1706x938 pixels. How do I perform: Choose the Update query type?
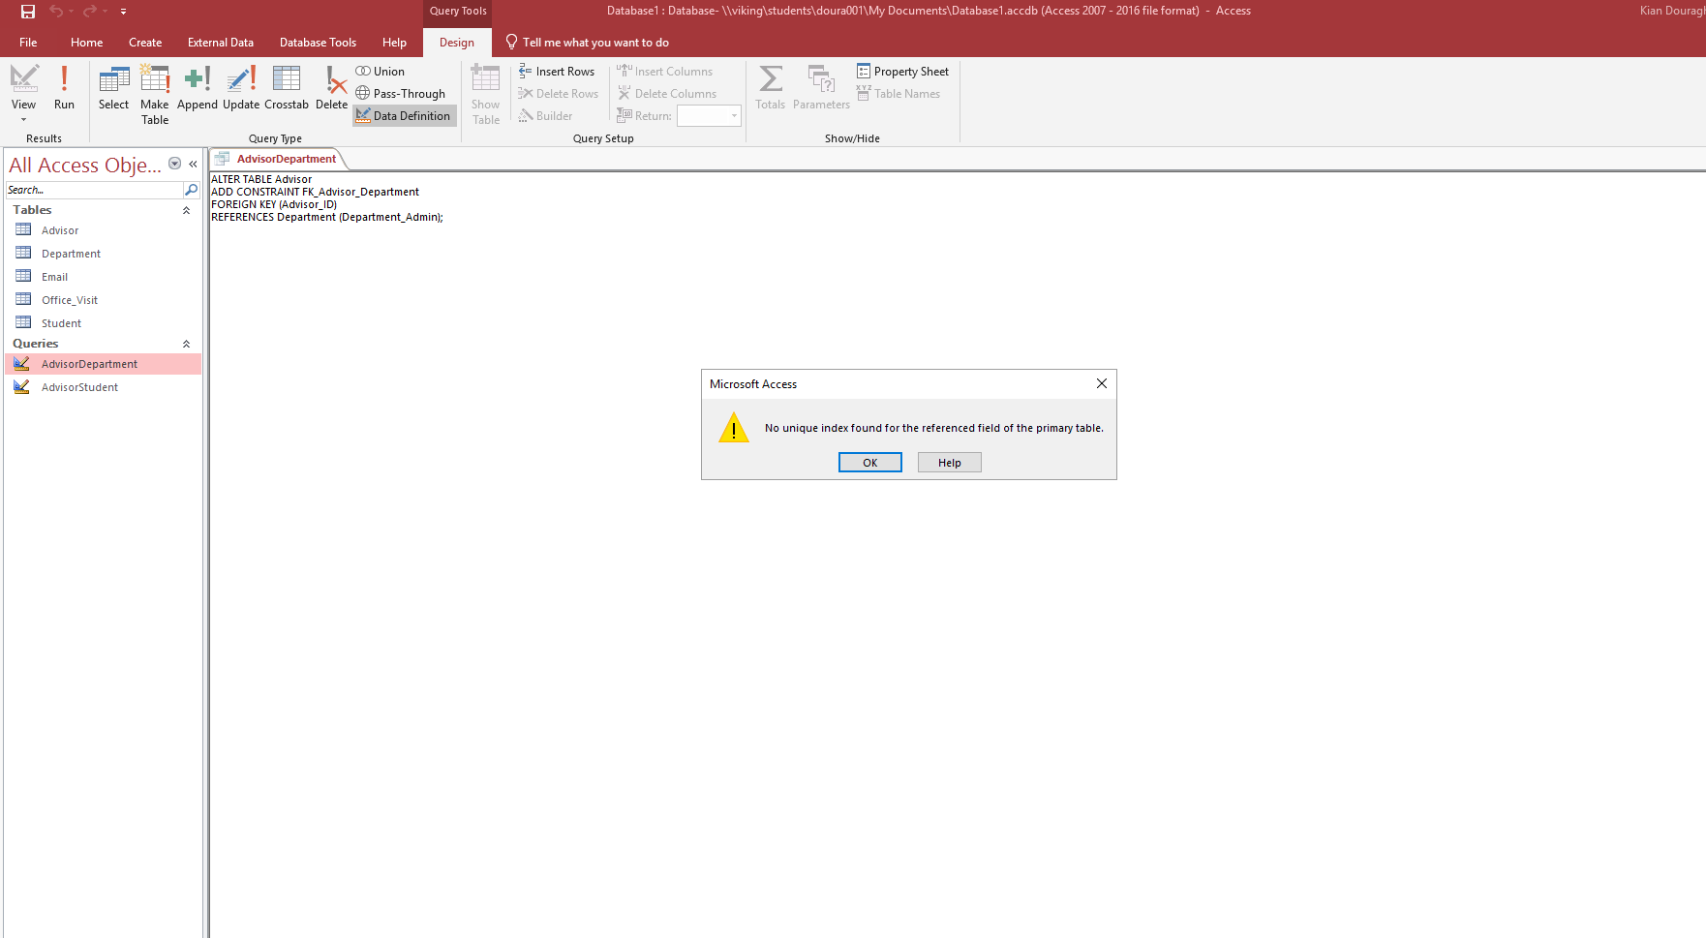[241, 87]
